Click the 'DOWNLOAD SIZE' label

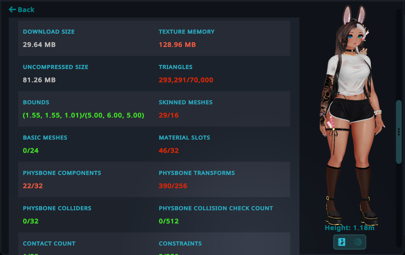pos(49,32)
